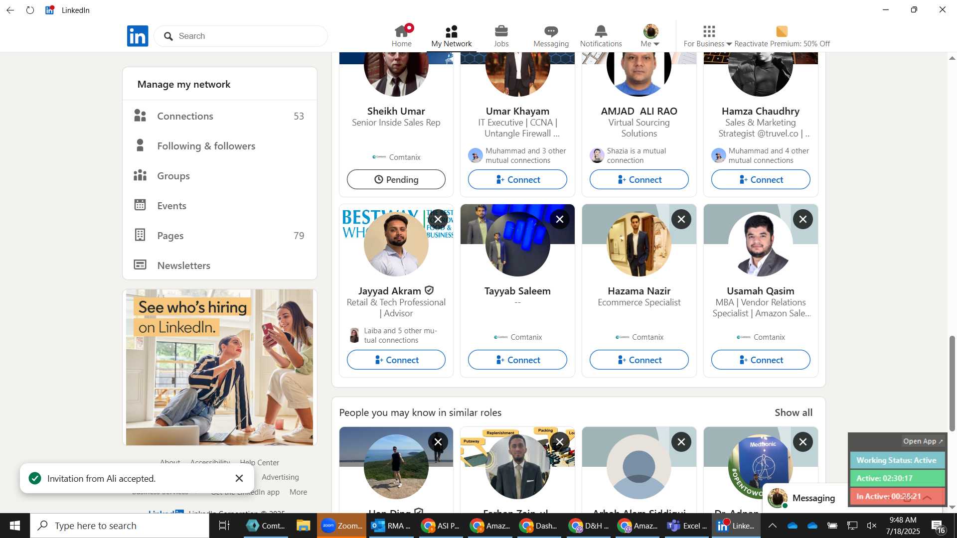This screenshot has height=538, width=957.
Task: Click Open App in tracker widget
Action: pyautogui.click(x=923, y=441)
